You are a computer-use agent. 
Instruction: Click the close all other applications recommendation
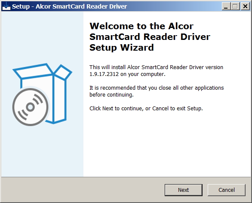(x=157, y=91)
